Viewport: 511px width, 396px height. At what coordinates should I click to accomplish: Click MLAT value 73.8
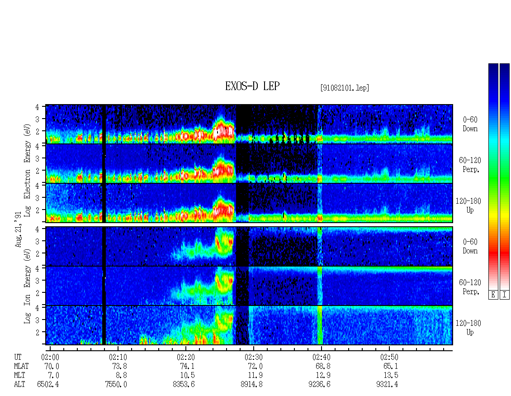tap(119, 366)
